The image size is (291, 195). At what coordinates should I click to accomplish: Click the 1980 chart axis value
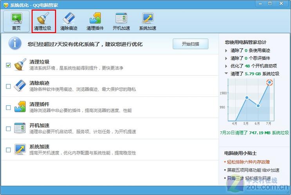(x=223, y=93)
